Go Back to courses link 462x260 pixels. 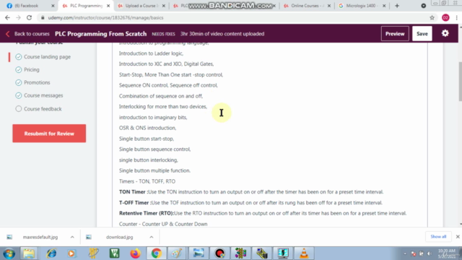point(32,34)
